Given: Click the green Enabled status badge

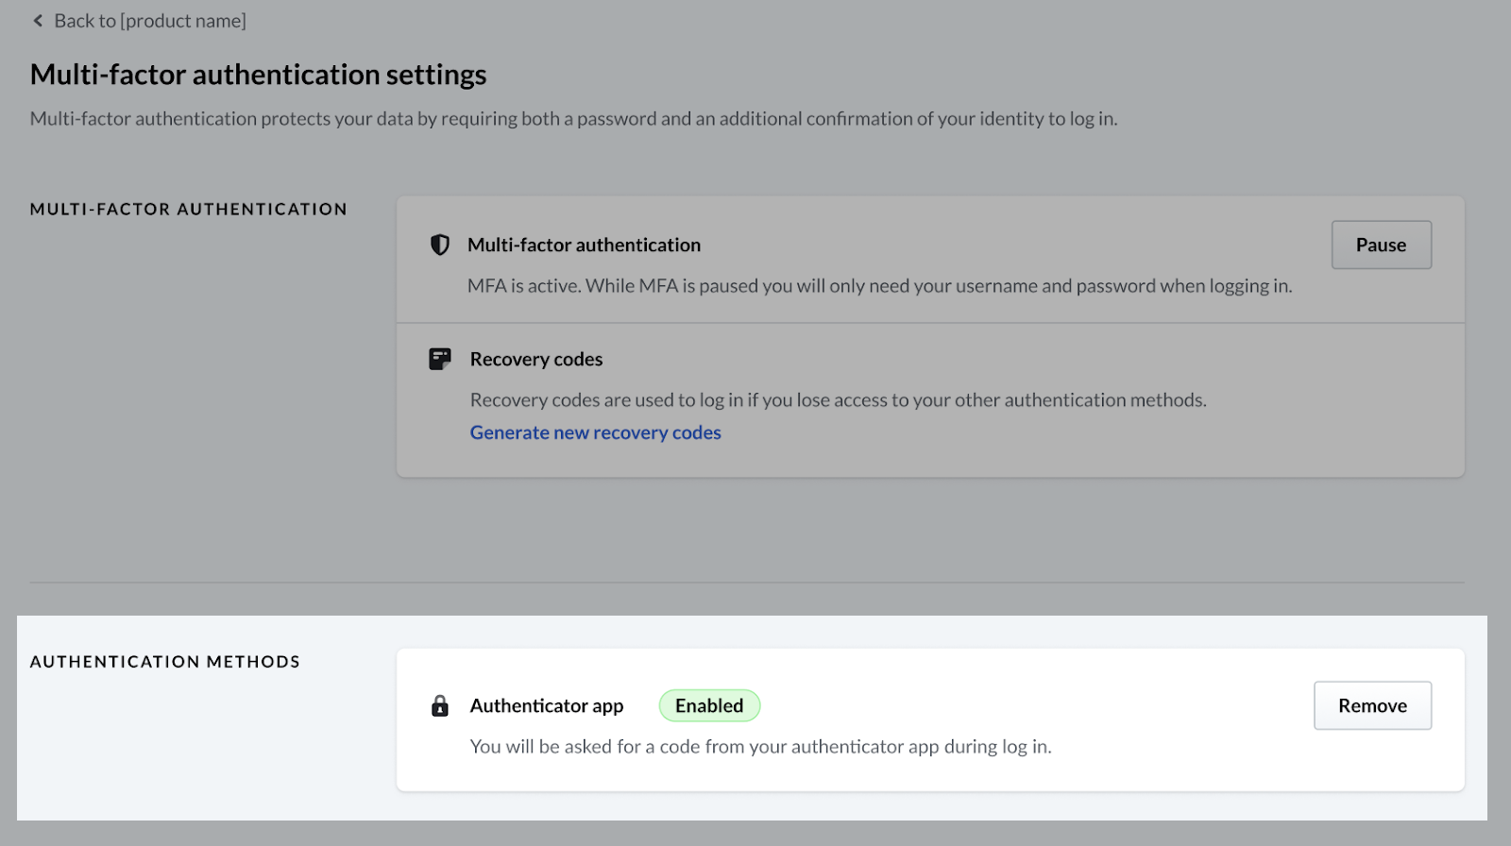Looking at the screenshot, I should tap(709, 705).
